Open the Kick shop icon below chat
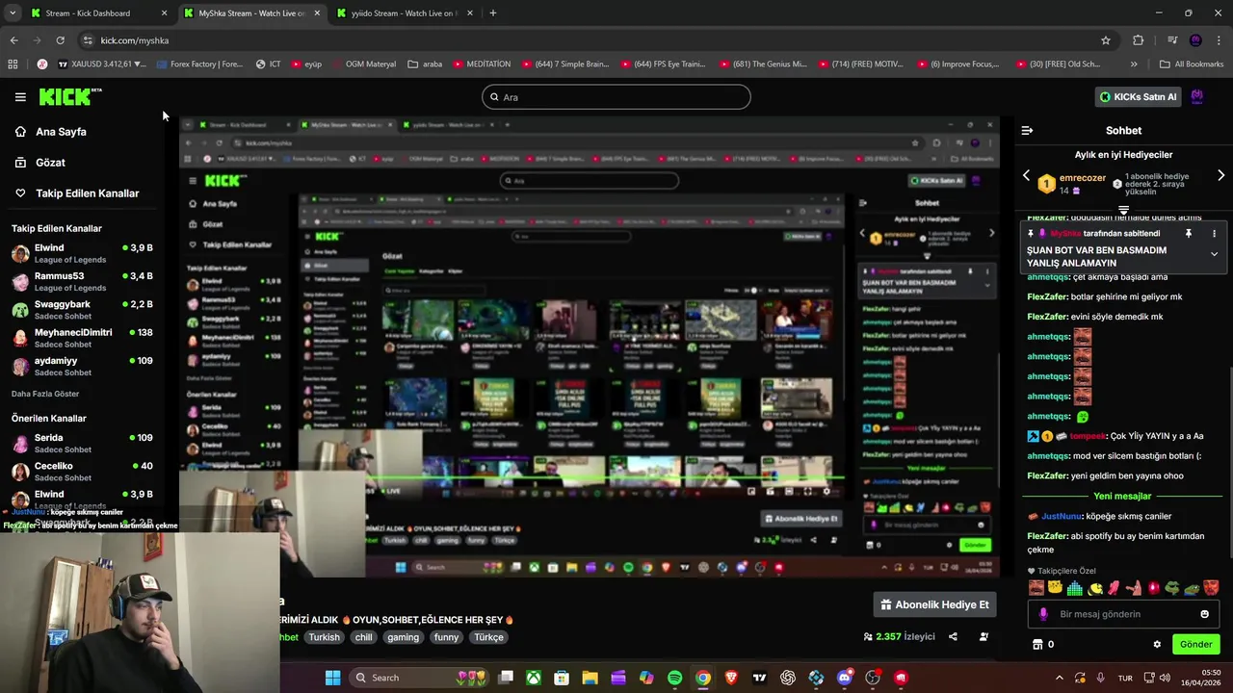1233x693 pixels. coord(1037,645)
